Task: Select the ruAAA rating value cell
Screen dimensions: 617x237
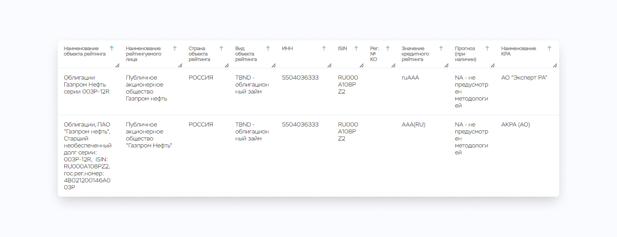Action: click(x=410, y=78)
